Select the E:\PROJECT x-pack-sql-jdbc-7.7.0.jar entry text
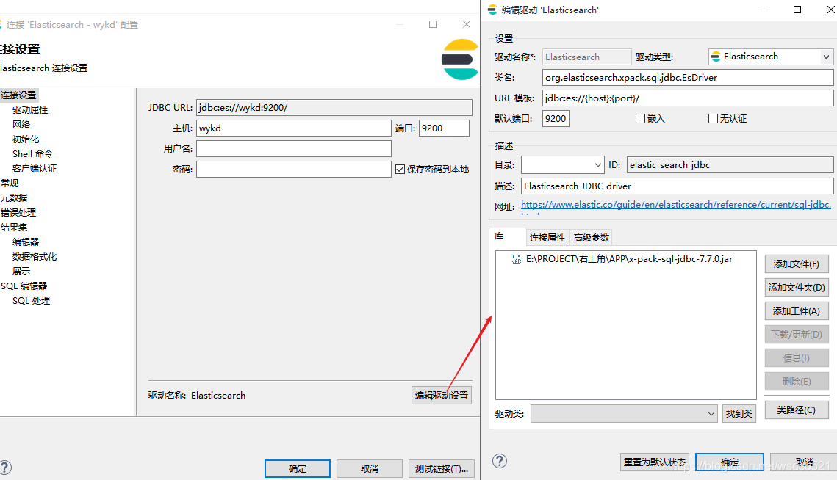This screenshot has width=837, height=480. click(629, 259)
